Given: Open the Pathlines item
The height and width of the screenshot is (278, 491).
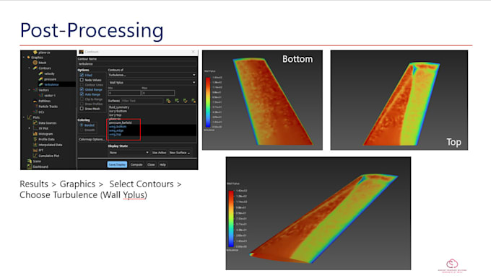Looking at the screenshot, I should (44, 101).
